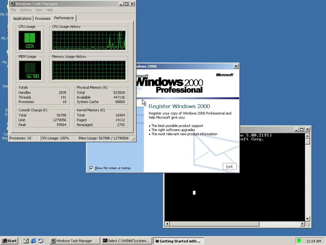Screen dimensions: 326x245
Task: Activate the C:\WINNT\system taskbar button
Action: pos(126,241)
